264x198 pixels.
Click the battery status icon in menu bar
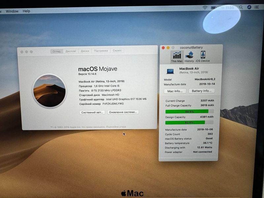pyautogui.click(x=214, y=8)
